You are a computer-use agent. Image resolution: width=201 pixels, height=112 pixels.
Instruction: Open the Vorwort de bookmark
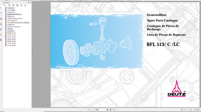(11, 12)
